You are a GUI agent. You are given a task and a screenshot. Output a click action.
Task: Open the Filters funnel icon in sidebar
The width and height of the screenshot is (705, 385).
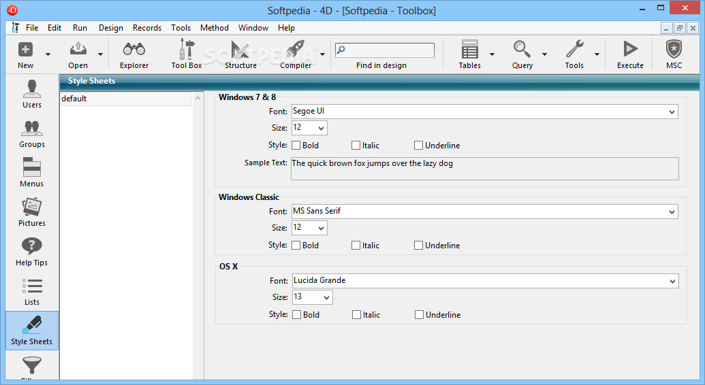coord(32,366)
